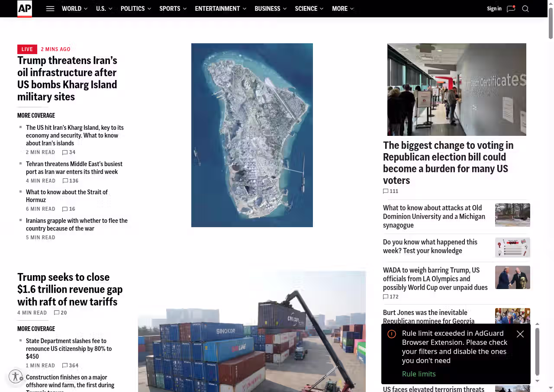Open comments icon on voting bill story
Image resolution: width=554 pixels, height=392 pixels.
(x=386, y=191)
